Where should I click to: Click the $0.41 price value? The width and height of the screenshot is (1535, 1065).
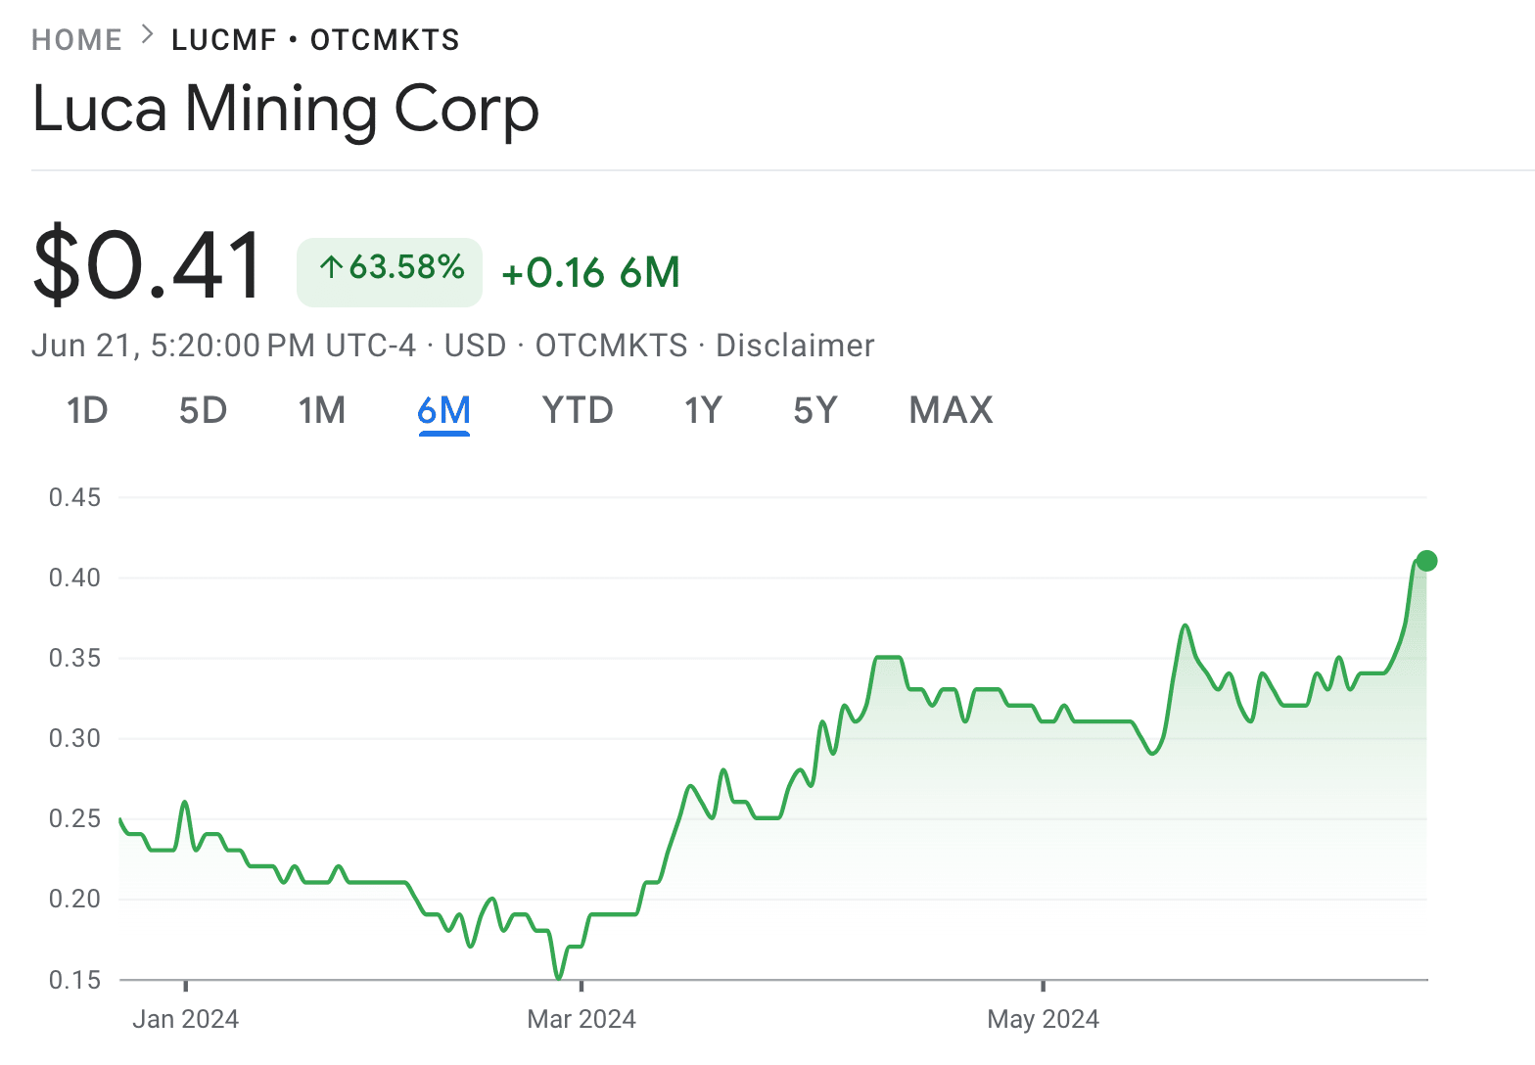(x=148, y=266)
